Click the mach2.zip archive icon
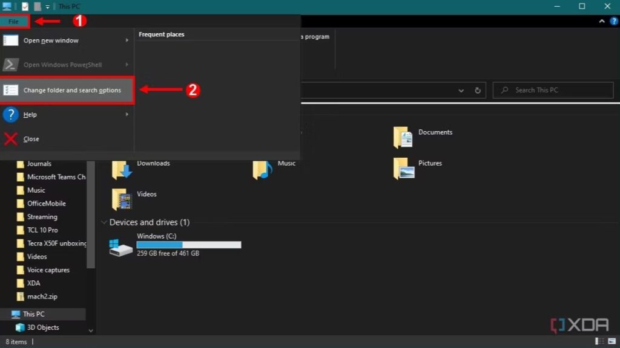 click(x=20, y=297)
